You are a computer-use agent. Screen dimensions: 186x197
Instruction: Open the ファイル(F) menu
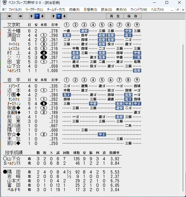(x=15, y=10)
